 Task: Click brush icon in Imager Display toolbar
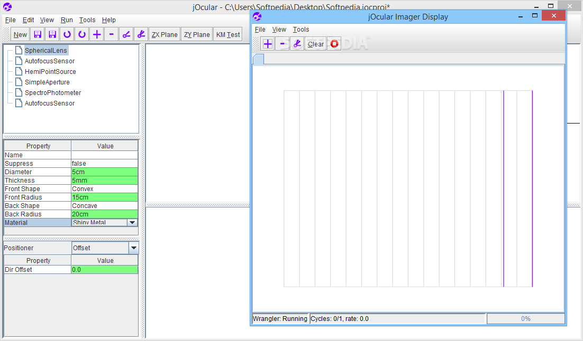297,44
